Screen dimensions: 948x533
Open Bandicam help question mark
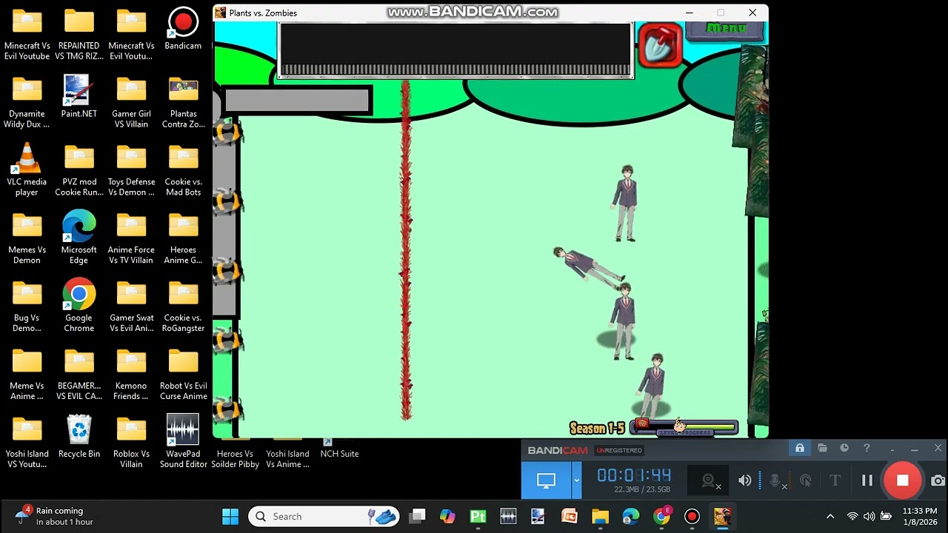[867, 448]
